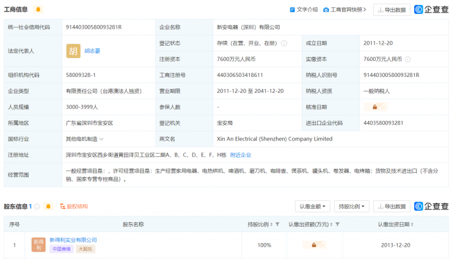This screenshot has height=262, width=452.
Task: Open the 持股比例 dropdown filter button
Action: pos(352,206)
